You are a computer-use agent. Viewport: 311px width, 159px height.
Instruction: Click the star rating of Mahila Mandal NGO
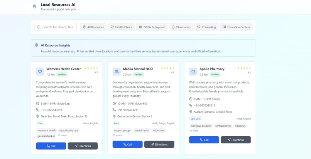pos(167,68)
